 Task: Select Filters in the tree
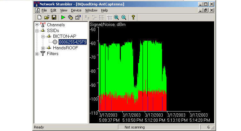click(52, 53)
